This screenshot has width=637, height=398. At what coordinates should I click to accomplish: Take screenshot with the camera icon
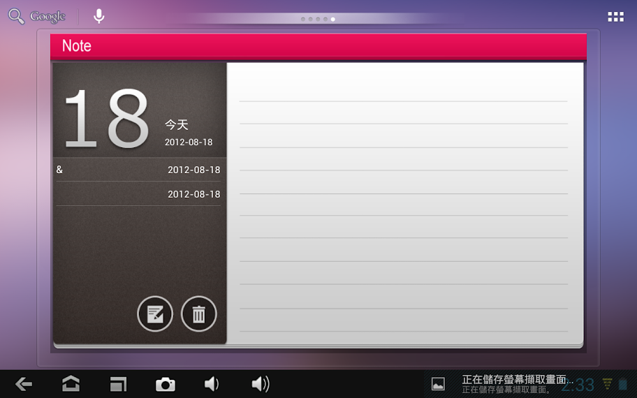pos(166,384)
